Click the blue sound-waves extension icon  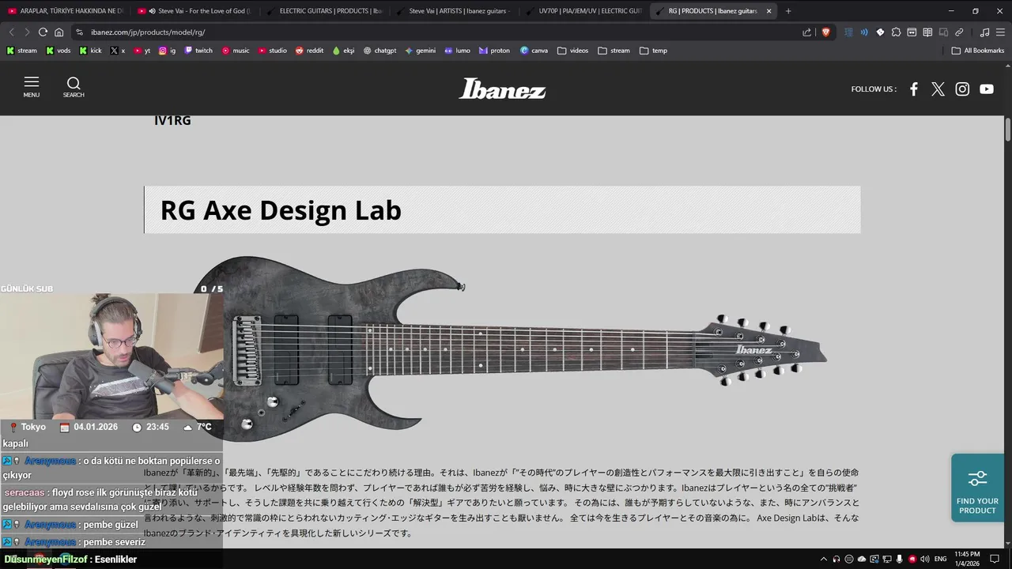pyautogui.click(x=864, y=32)
